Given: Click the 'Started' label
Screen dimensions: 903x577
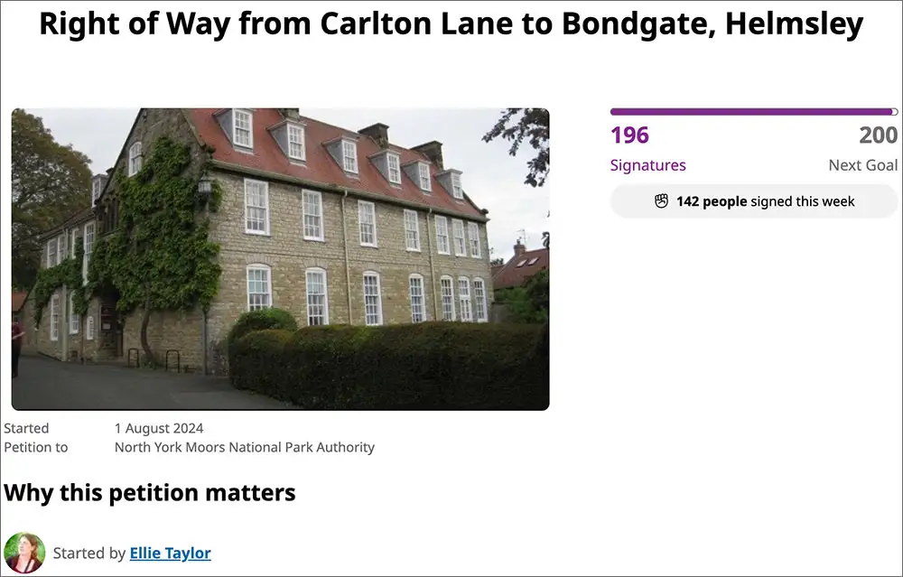Looking at the screenshot, I should pos(26,428).
